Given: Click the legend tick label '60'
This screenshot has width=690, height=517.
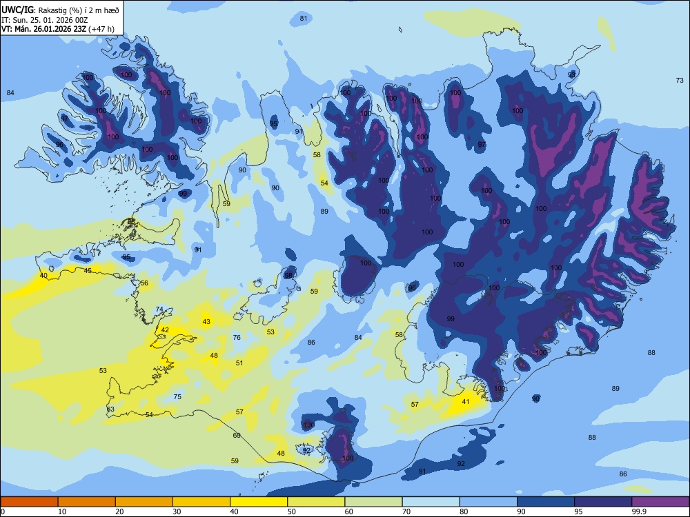Looking at the screenshot, I should pos(349,511).
